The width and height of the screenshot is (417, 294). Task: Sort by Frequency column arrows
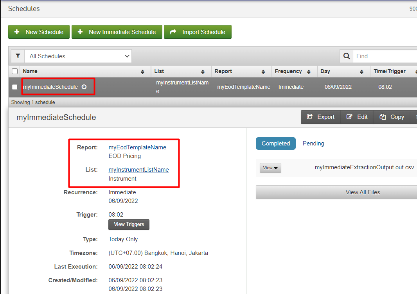[309, 72]
